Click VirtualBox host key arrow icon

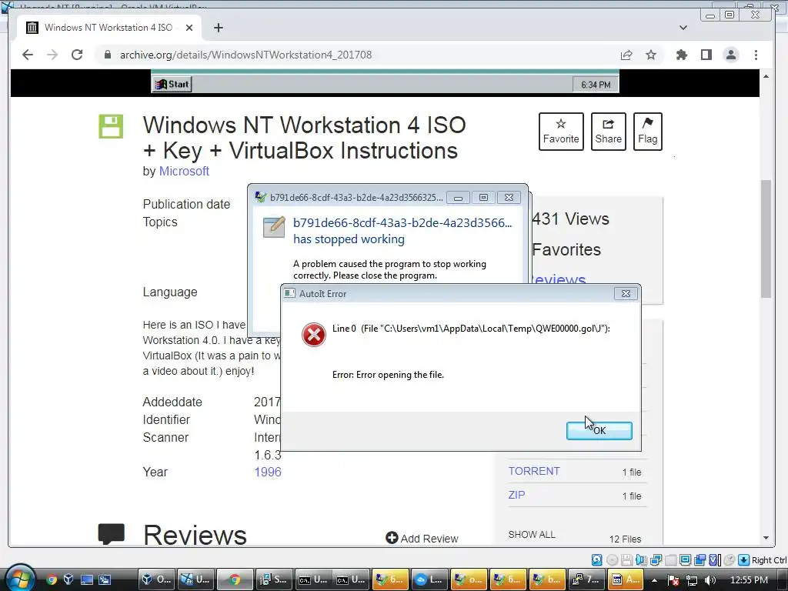[744, 560]
